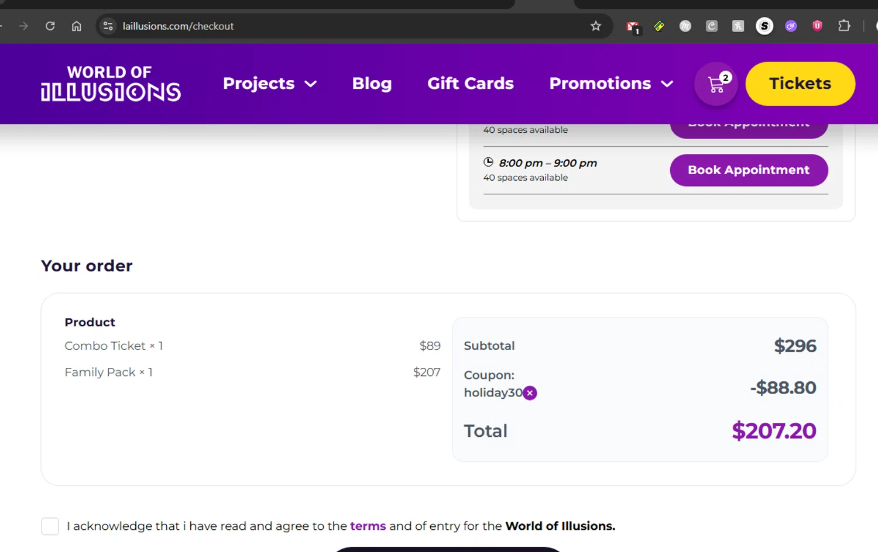Open the browser extensions puzzle icon
This screenshot has height=552, width=878.
click(x=844, y=26)
